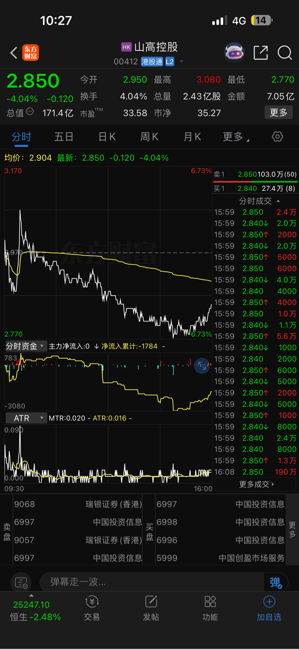Toggle the 弹 danmaku button
The height and width of the screenshot is (649, 299).
[x=276, y=582]
